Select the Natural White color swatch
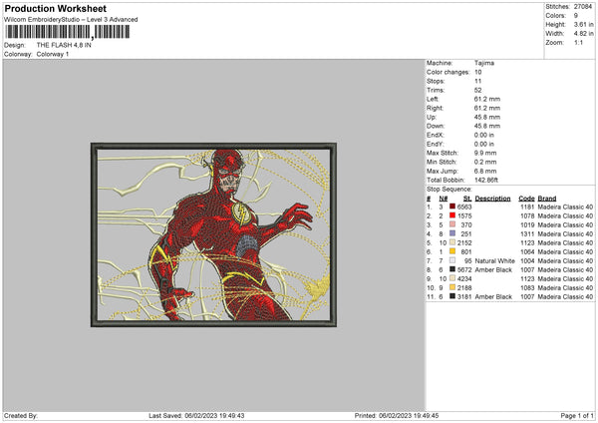This screenshot has width=598, height=423. (x=452, y=260)
